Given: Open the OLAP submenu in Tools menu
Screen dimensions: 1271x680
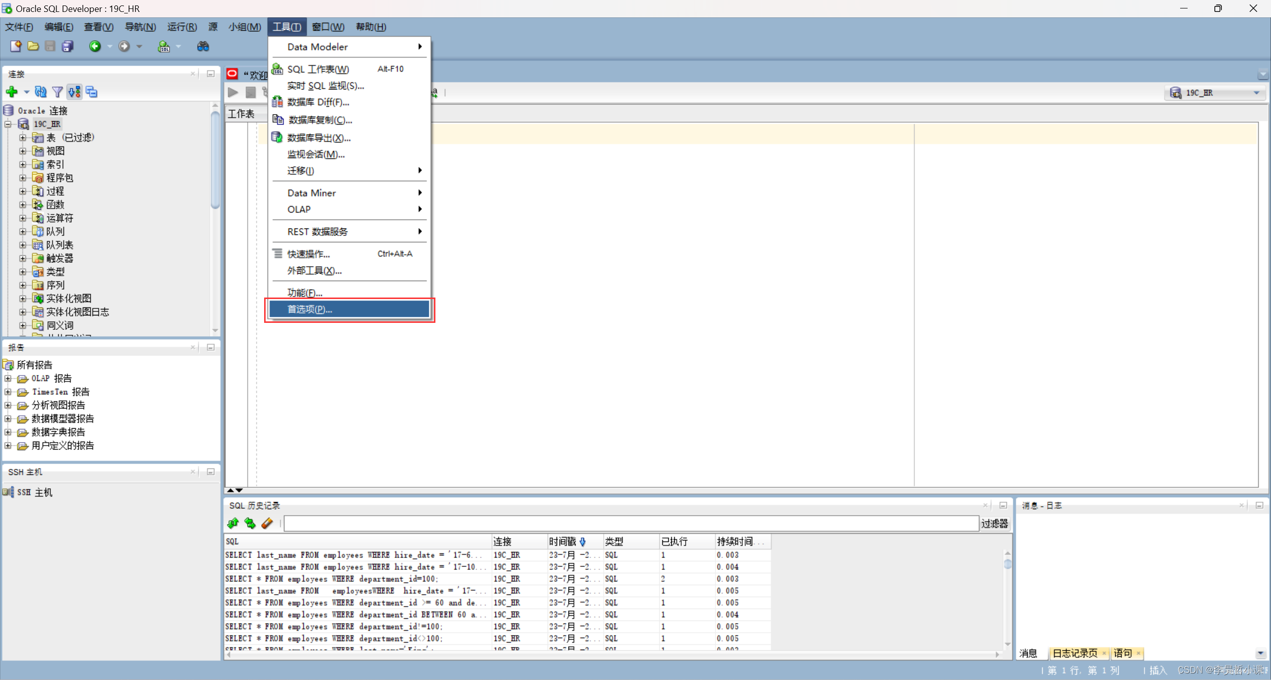Looking at the screenshot, I should (x=350, y=209).
